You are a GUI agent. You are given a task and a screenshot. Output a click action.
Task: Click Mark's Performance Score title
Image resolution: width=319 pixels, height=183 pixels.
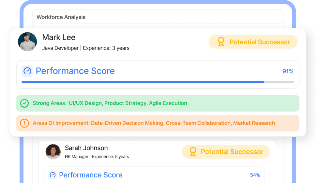(x=75, y=71)
